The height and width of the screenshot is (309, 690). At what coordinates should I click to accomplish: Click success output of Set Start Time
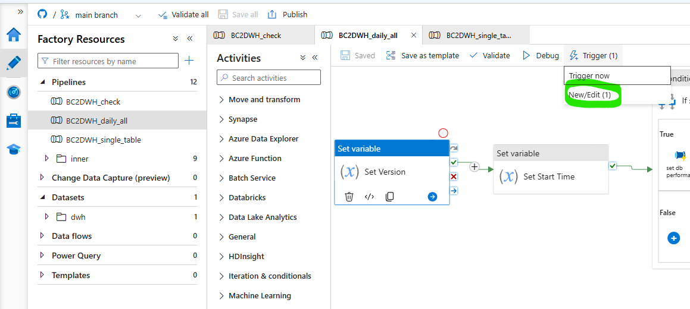tap(613, 166)
